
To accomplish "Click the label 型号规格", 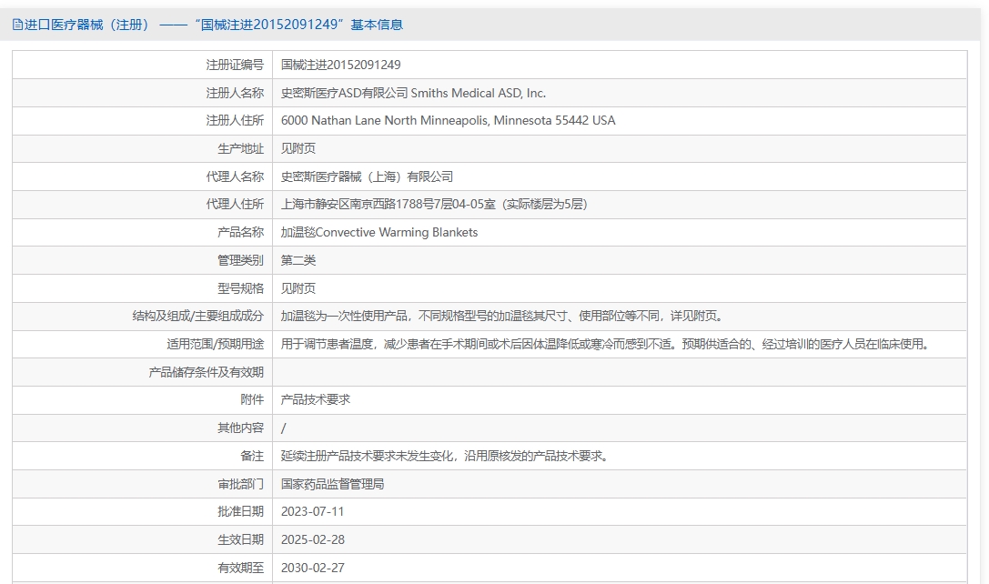I will (240, 288).
